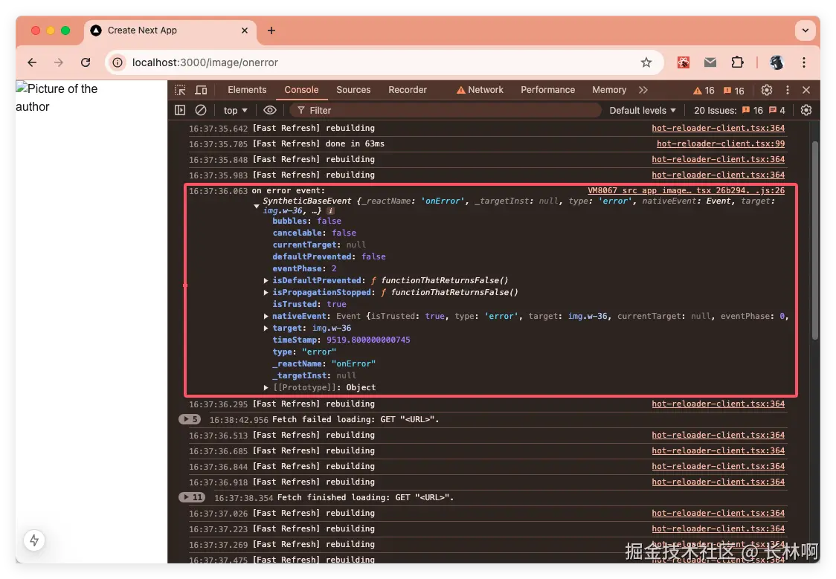Select the timeStamp value 9519.800000000745
Image resolution: width=836 pixels, height=579 pixels.
368,340
